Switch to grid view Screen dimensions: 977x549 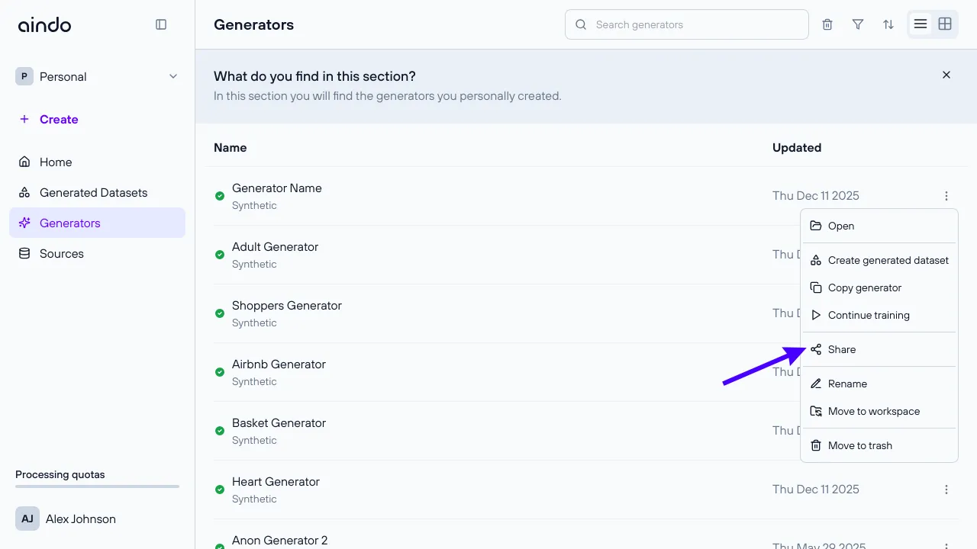[944, 24]
